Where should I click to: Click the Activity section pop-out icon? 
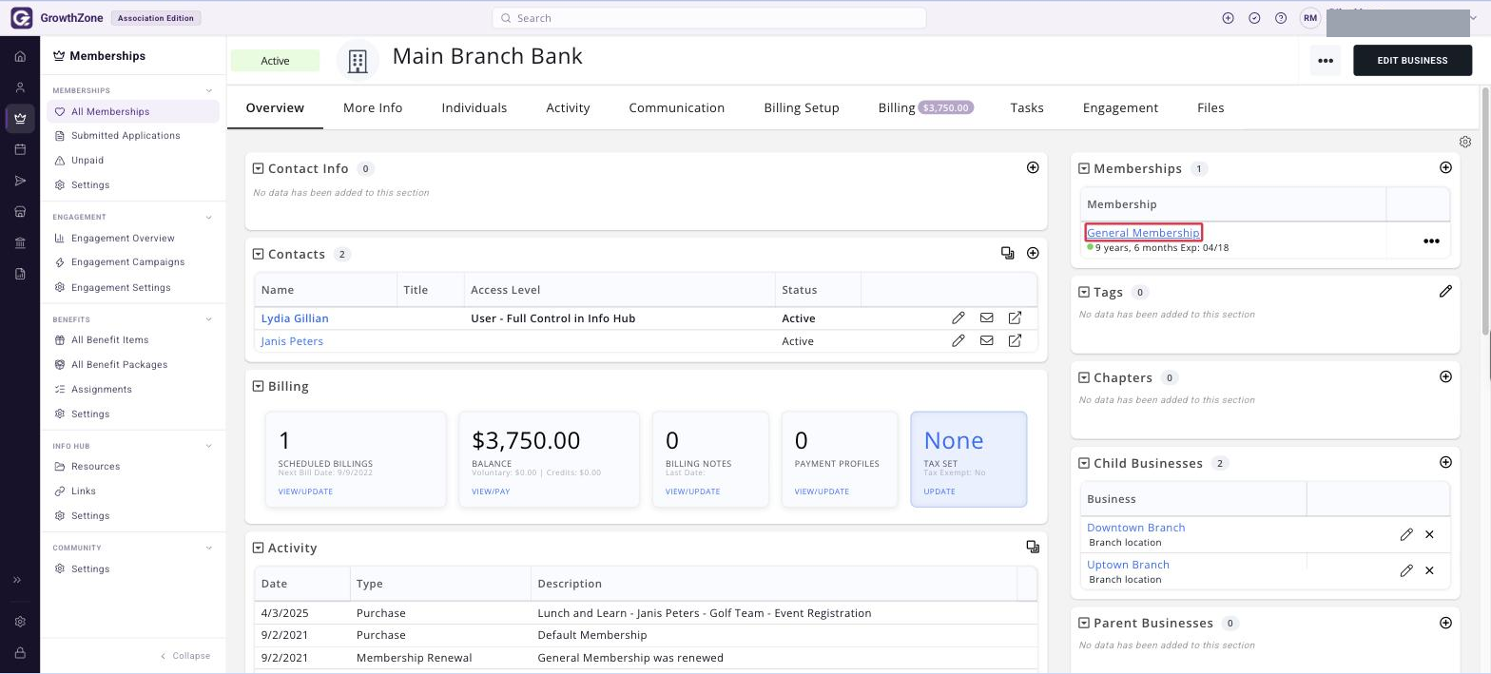(x=1033, y=548)
